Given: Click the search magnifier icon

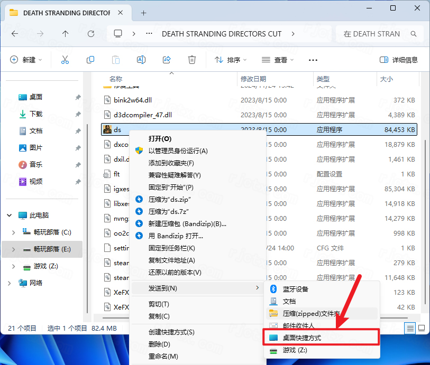Looking at the screenshot, I should click(x=414, y=34).
